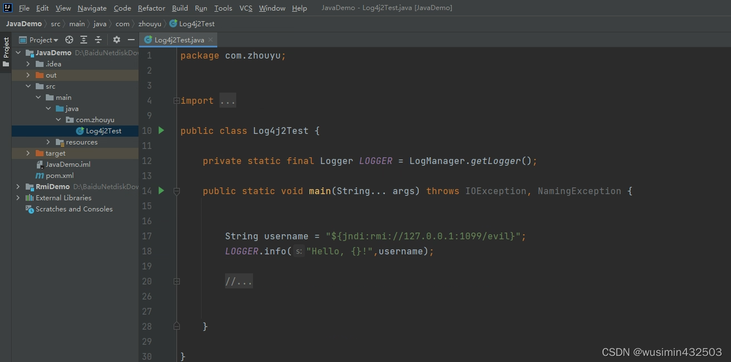The height and width of the screenshot is (362, 731).
Task: Collapse the src folder arrow
Action: pos(28,86)
